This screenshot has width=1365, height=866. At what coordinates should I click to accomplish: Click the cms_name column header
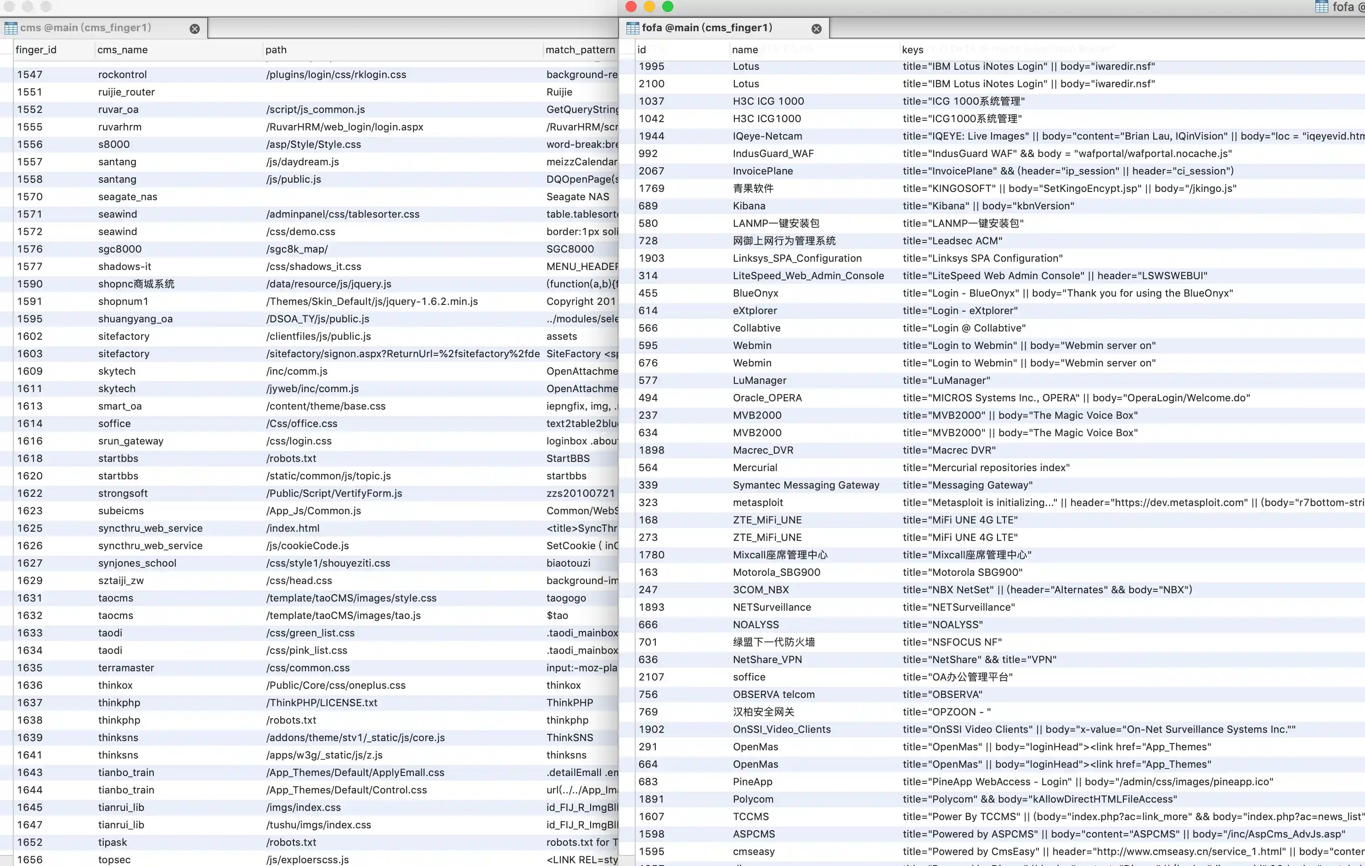pyautogui.click(x=123, y=50)
